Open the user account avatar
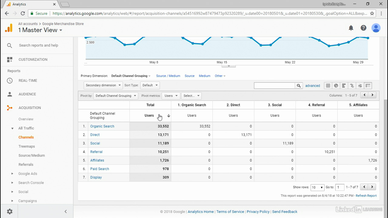 376,28
